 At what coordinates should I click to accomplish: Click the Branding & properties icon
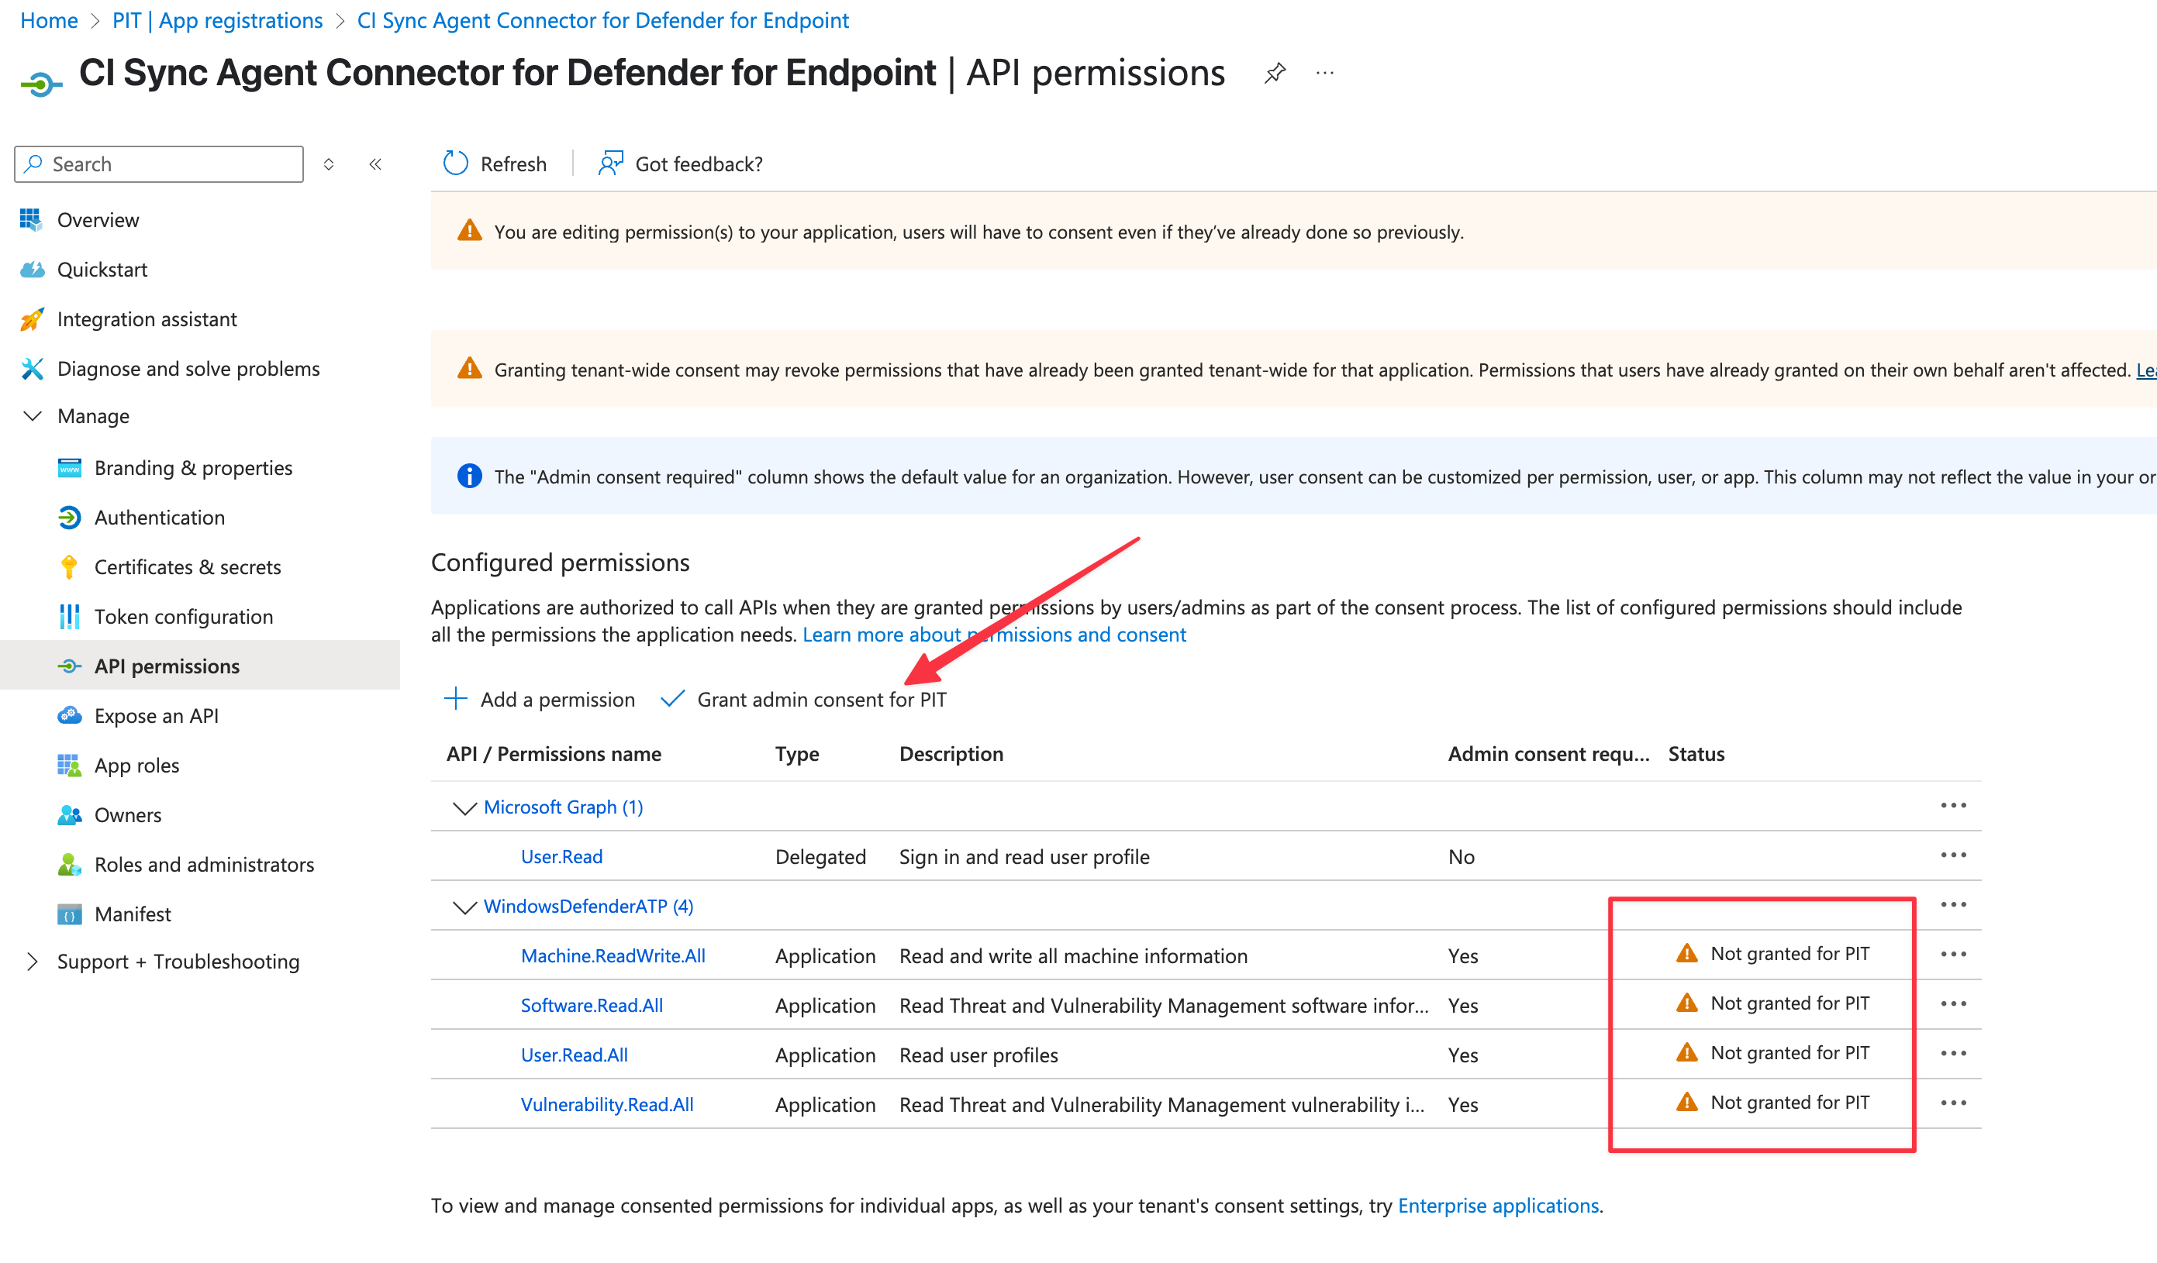[x=69, y=468]
